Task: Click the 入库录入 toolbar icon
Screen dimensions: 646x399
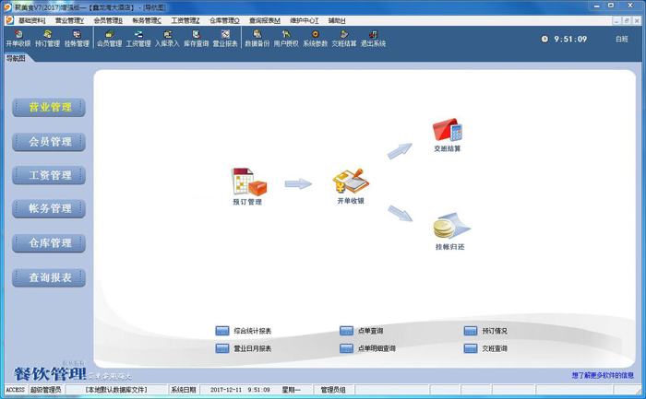Action: tap(167, 38)
